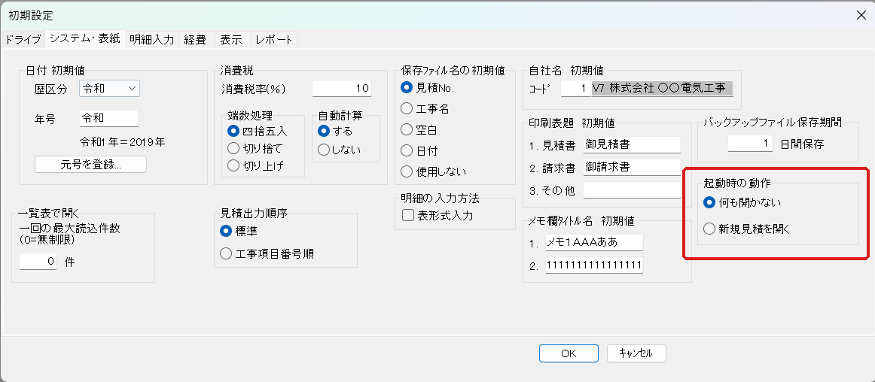Select the システム・表紙 tab
This screenshot has width=875, height=382.
point(85,39)
